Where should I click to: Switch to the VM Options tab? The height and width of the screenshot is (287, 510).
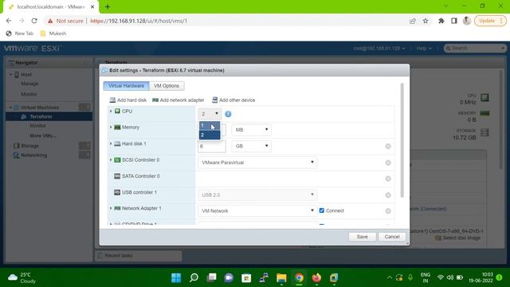(167, 85)
